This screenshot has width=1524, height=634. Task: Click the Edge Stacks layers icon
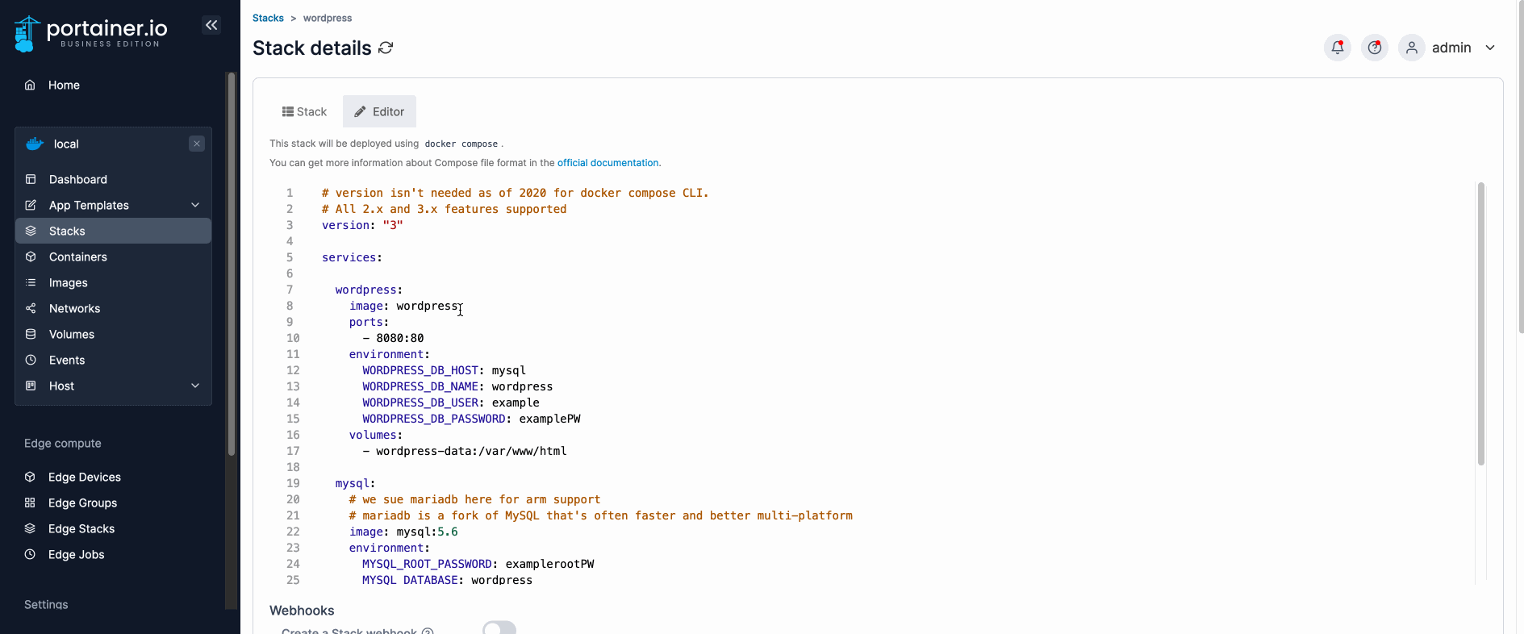[x=30, y=528]
